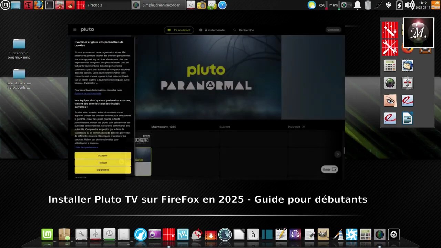Open the weather applet in the panel
Screen dimensions: 441x248
click(311, 5)
